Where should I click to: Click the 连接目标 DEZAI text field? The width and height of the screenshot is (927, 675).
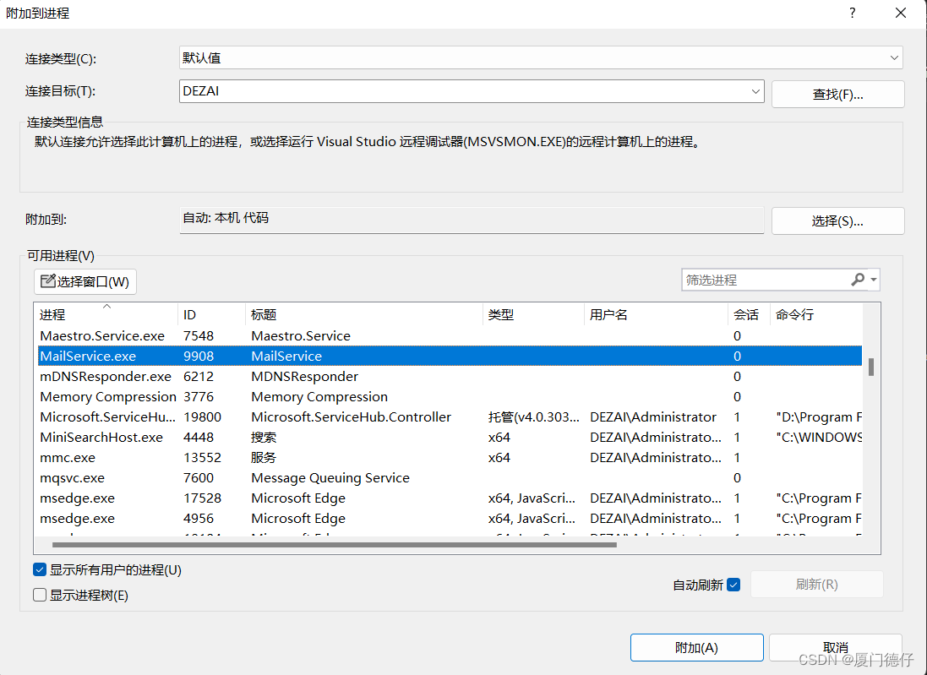pyautogui.click(x=463, y=91)
